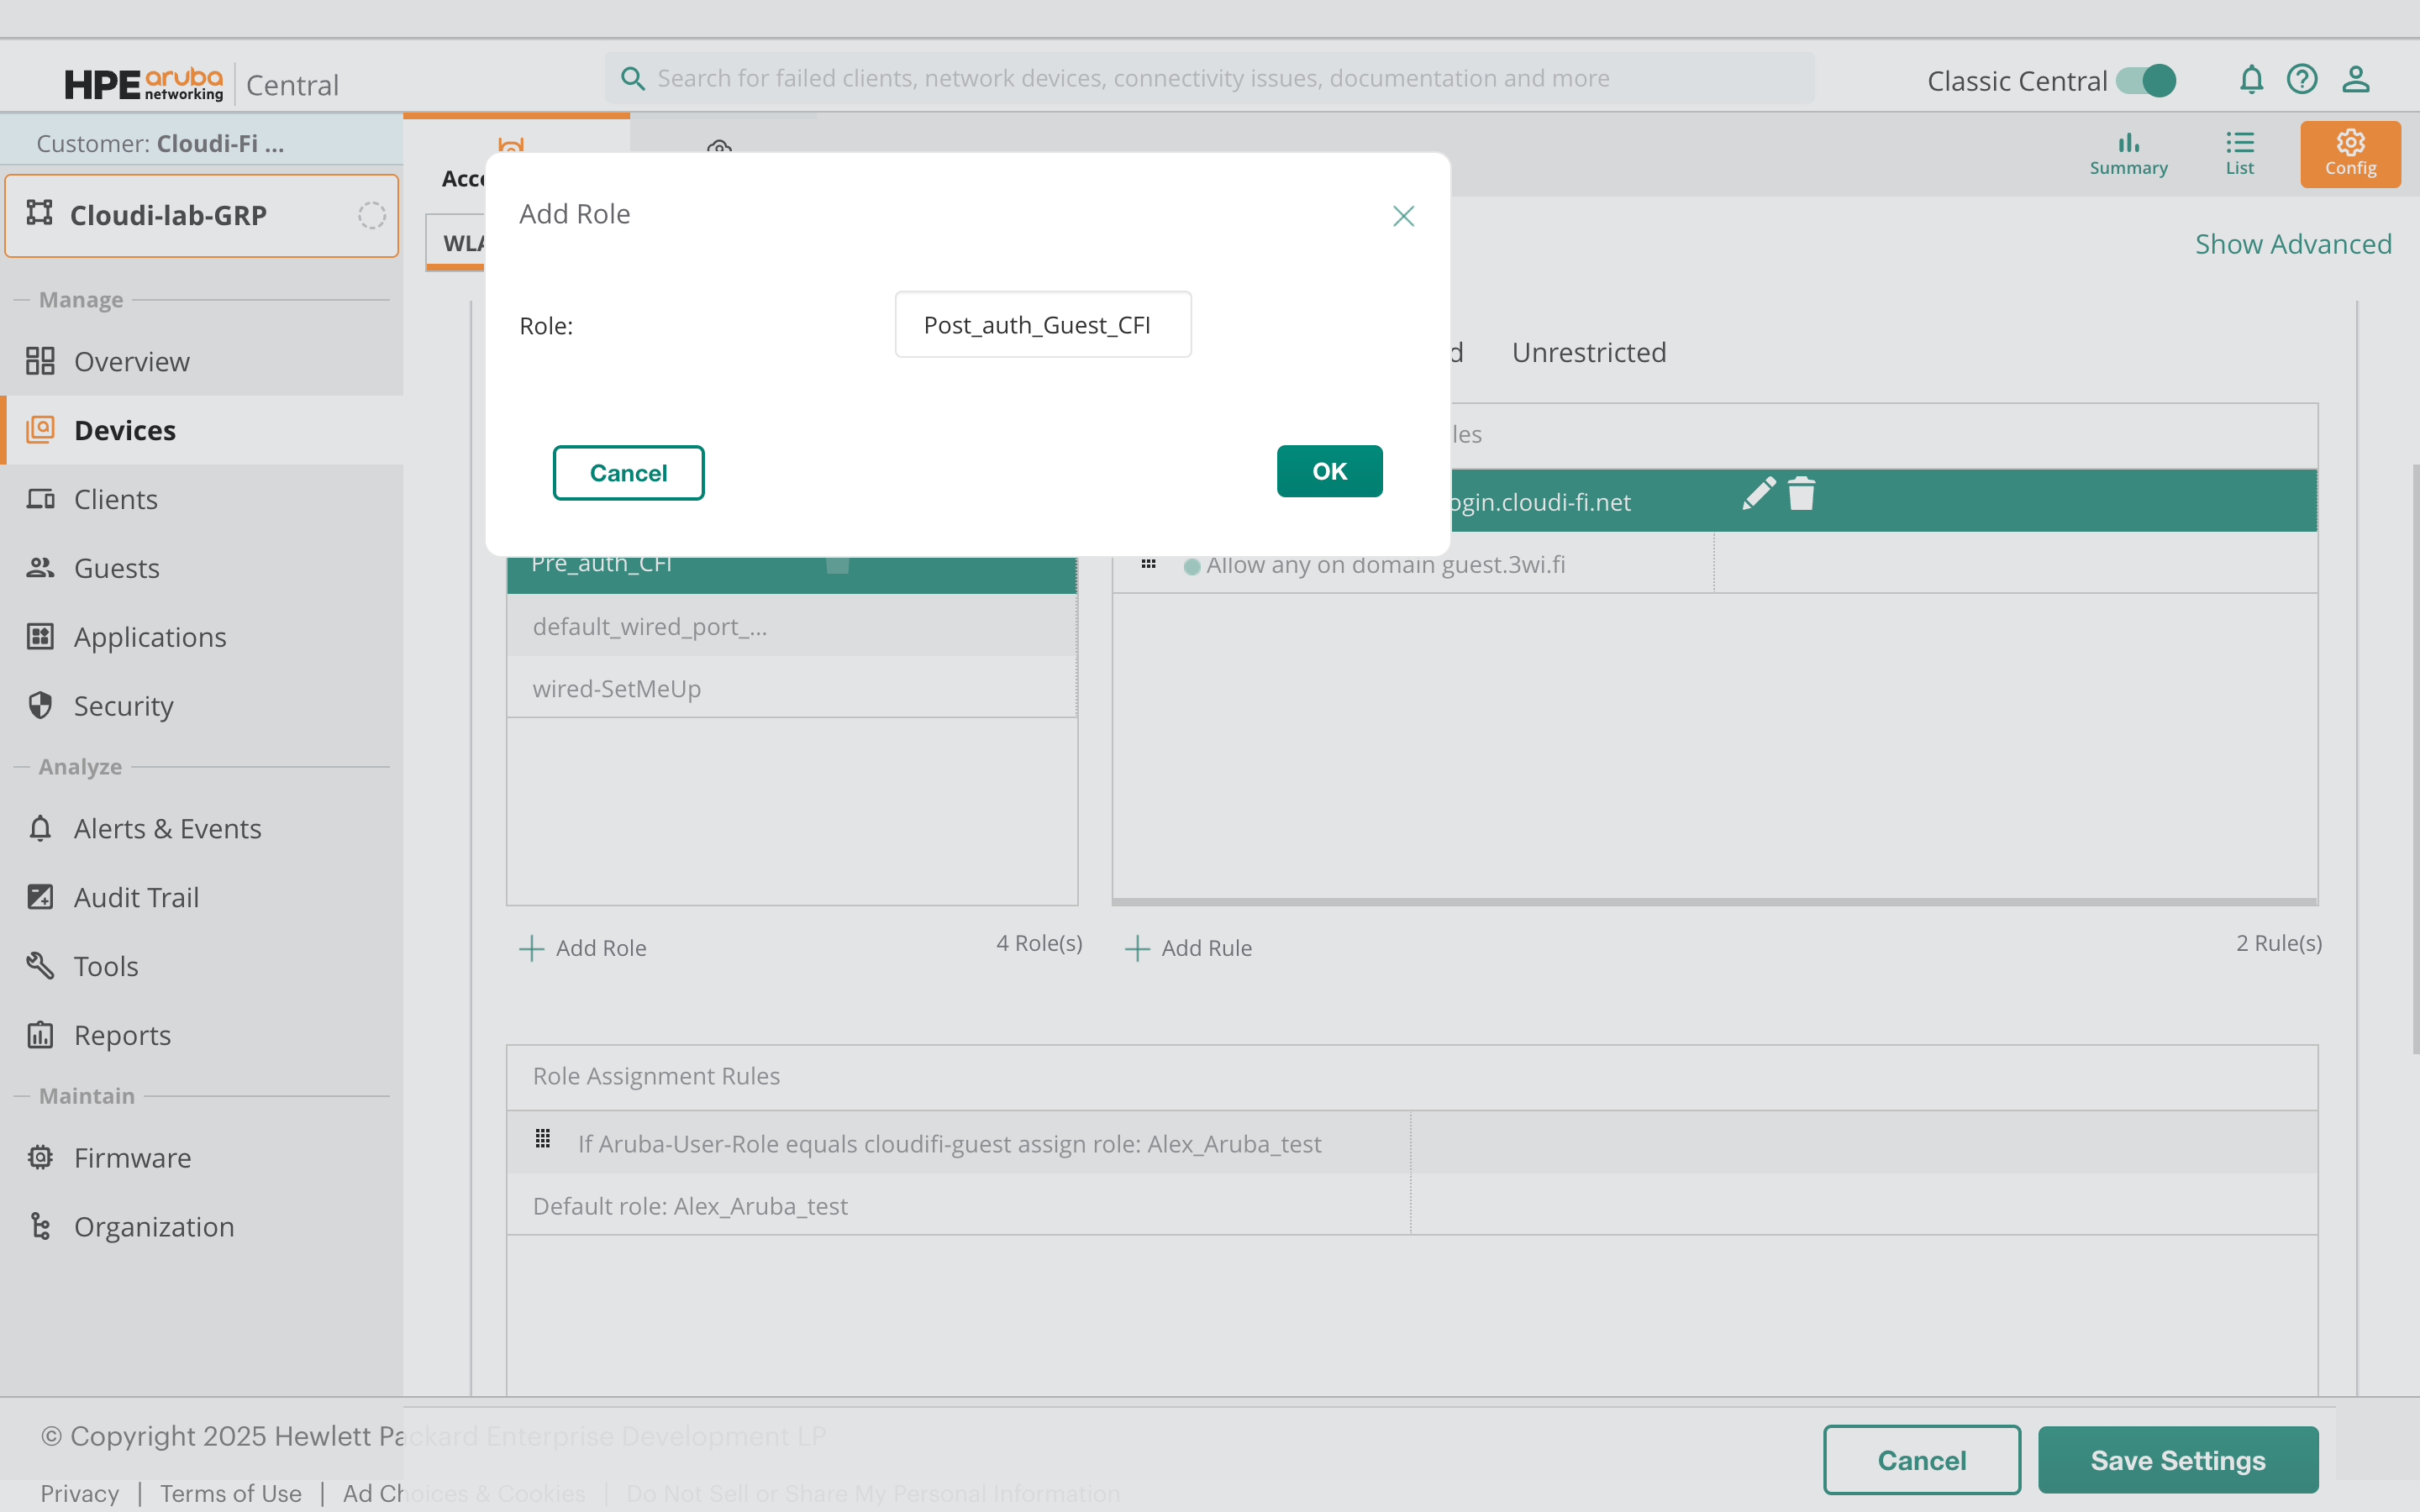Viewport: 2420px width, 1512px height.
Task: Click the Role name input field
Action: [1042, 325]
